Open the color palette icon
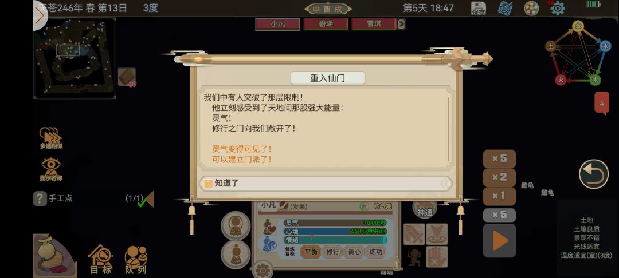Image resolution: width=619 pixels, height=278 pixels. 531,8
